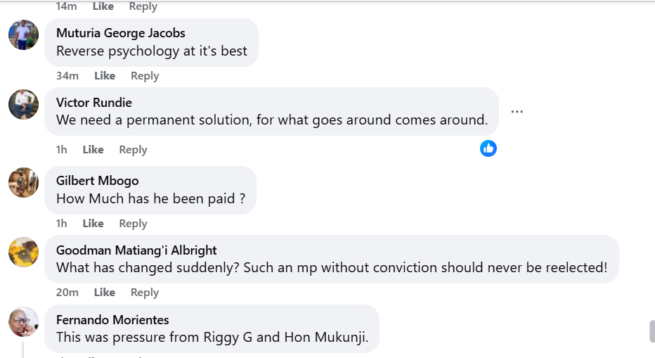The width and height of the screenshot is (655, 358).
Task: Open Muturia George Jacobs' profile picture
Action: (23, 34)
